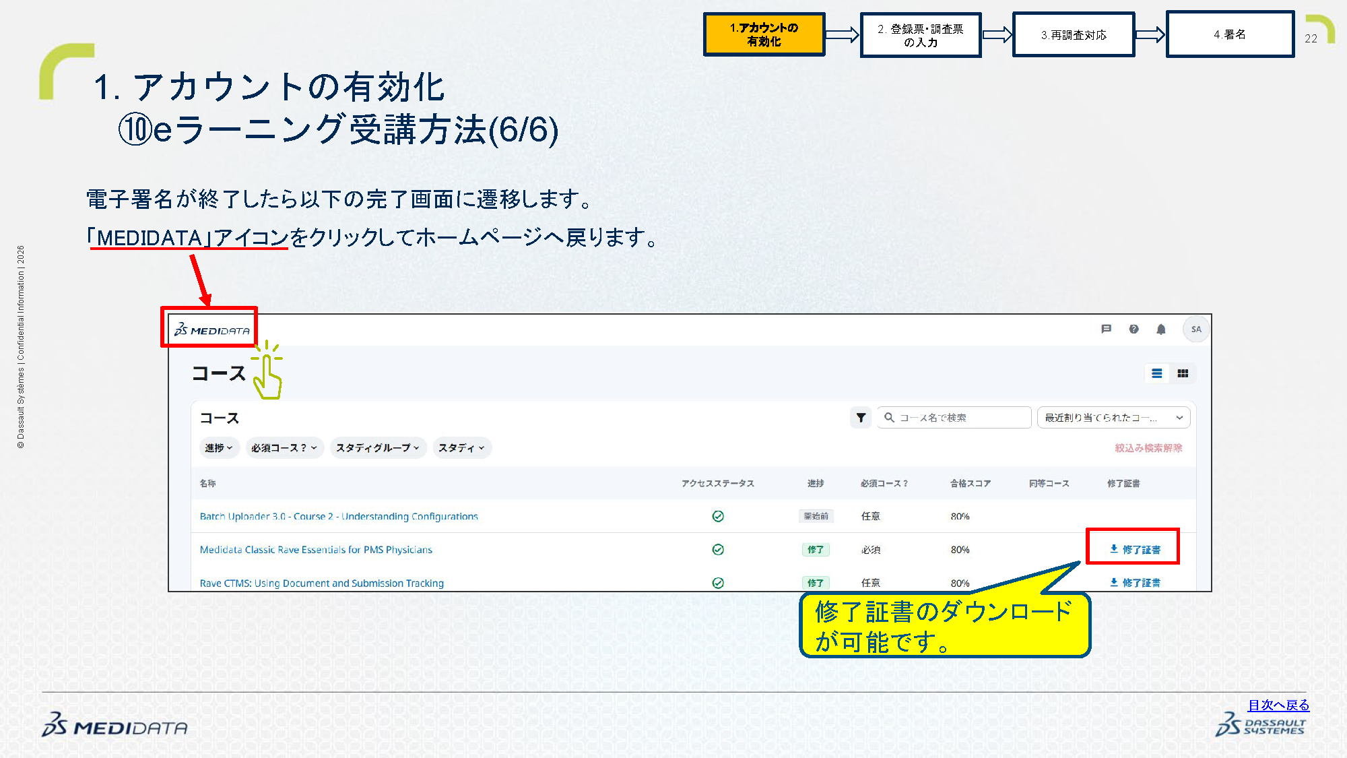Select step 4.署名 box
The image size is (1347, 758).
(1230, 34)
